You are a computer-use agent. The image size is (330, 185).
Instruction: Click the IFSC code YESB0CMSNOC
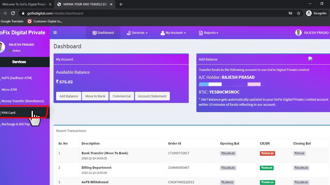tap(224, 92)
